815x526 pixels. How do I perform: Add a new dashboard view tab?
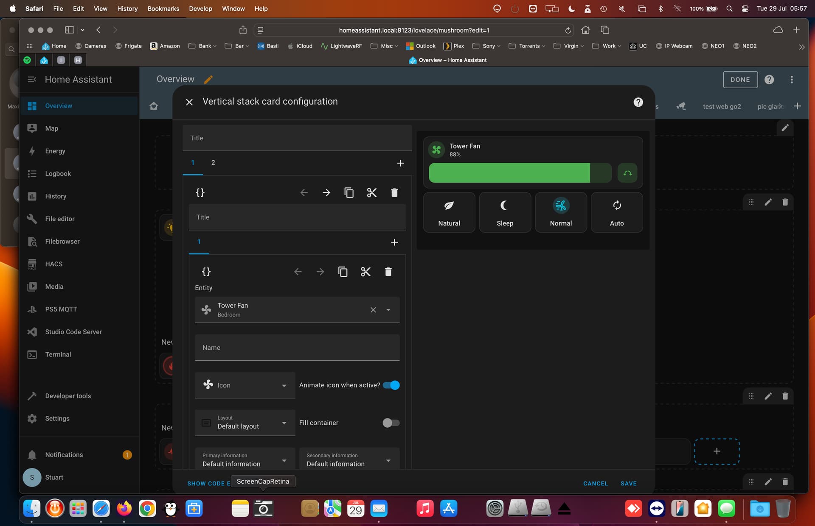797,106
